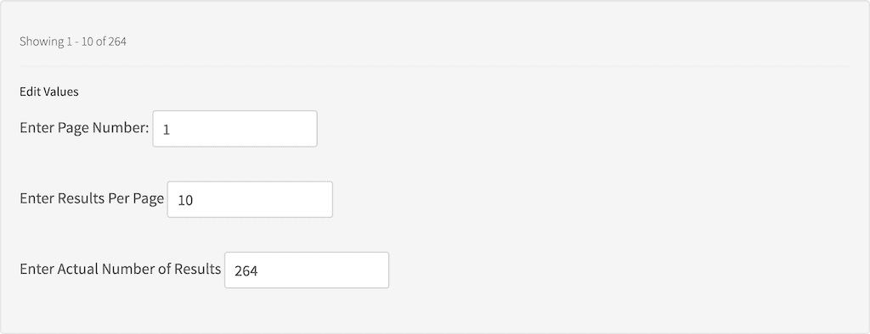Click the "Enter Page Number:" label
Image resolution: width=870 pixels, height=334 pixels.
(84, 128)
